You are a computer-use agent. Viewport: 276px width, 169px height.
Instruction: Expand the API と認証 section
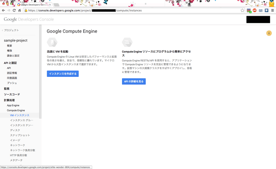click(x=10, y=63)
